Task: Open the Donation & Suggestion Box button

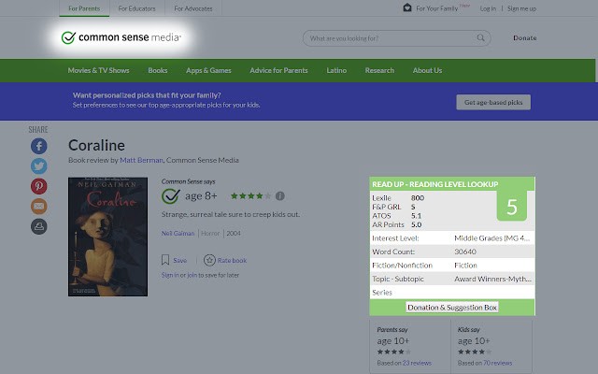Action: [x=452, y=308]
